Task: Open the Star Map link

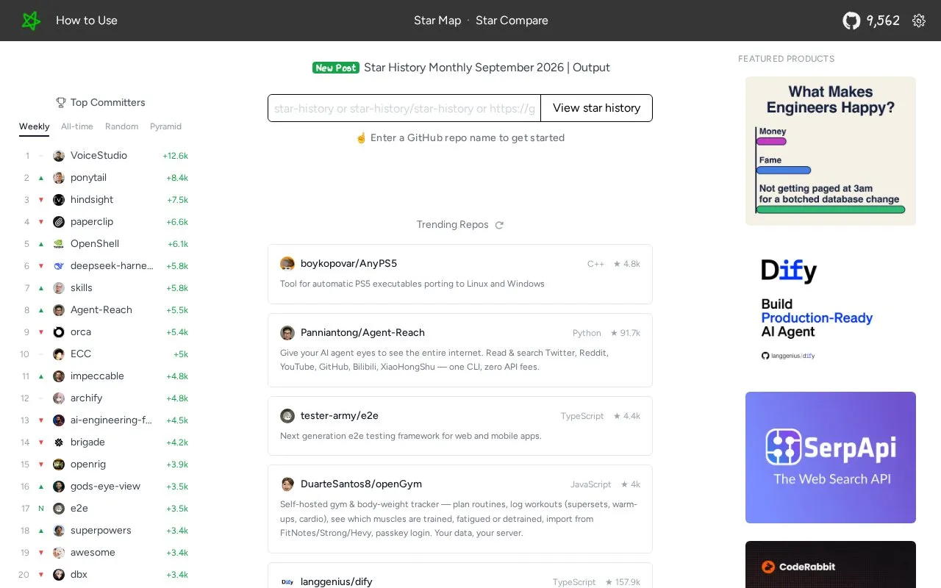Action: click(437, 21)
